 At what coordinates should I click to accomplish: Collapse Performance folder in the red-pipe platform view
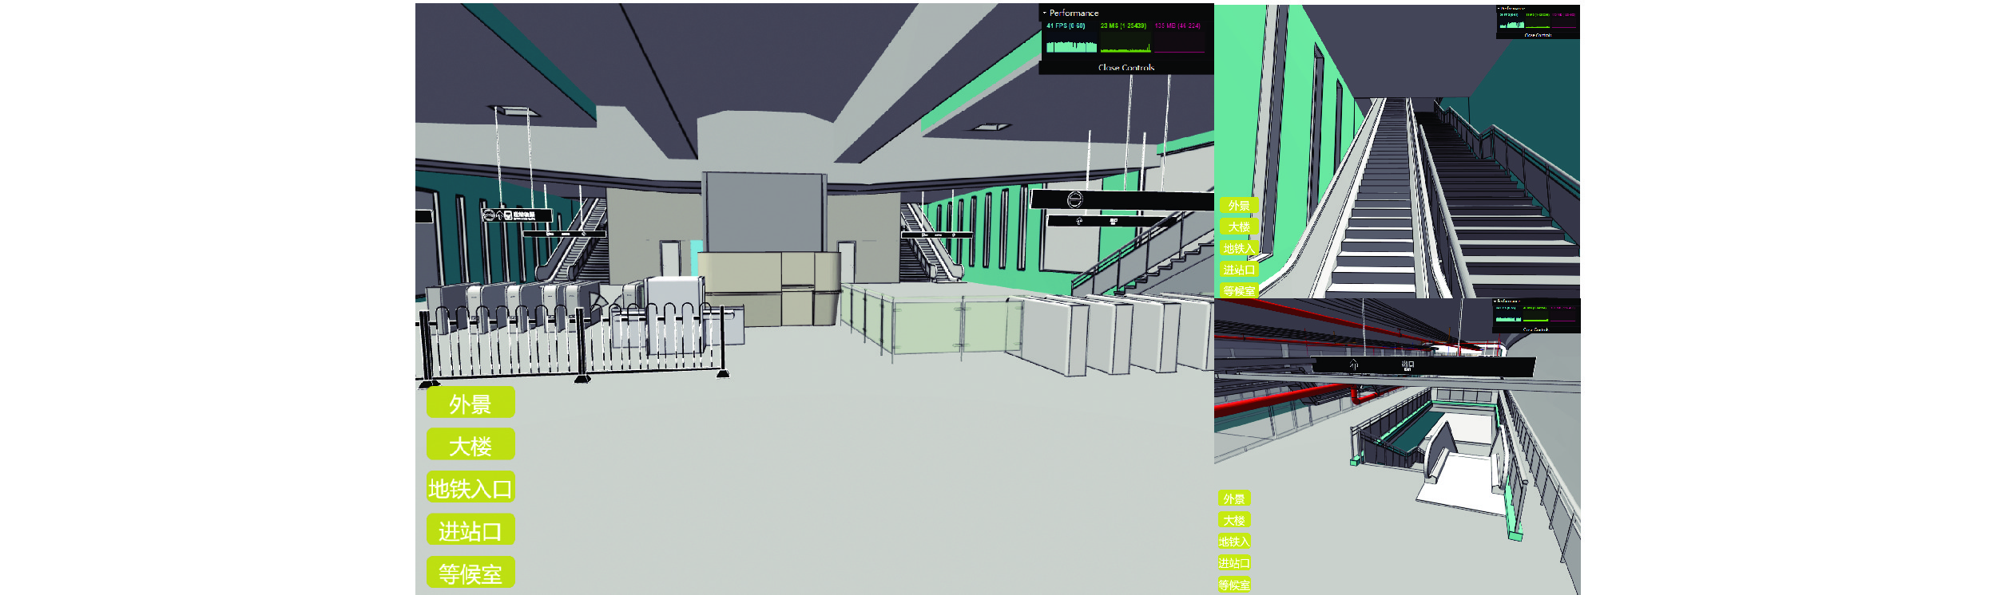(x=1536, y=301)
